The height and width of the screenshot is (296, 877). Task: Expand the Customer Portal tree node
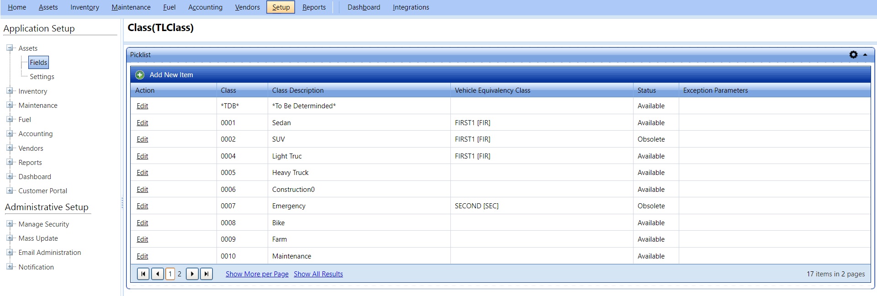pyautogui.click(x=10, y=190)
